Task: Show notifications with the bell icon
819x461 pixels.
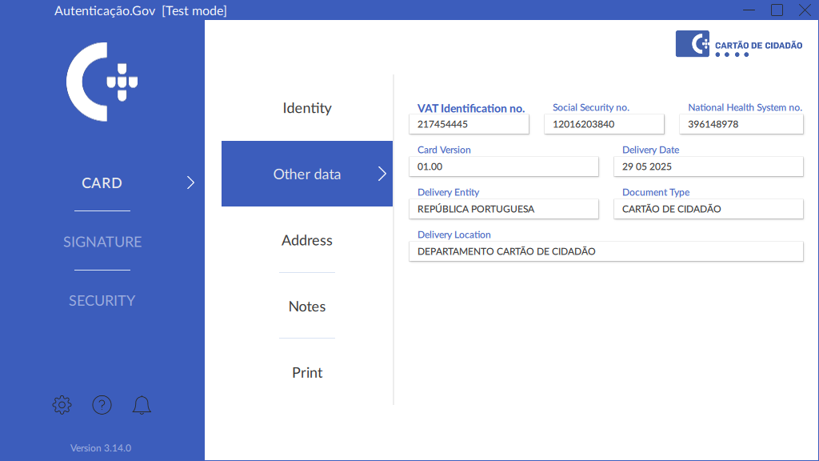Action: pos(142,405)
